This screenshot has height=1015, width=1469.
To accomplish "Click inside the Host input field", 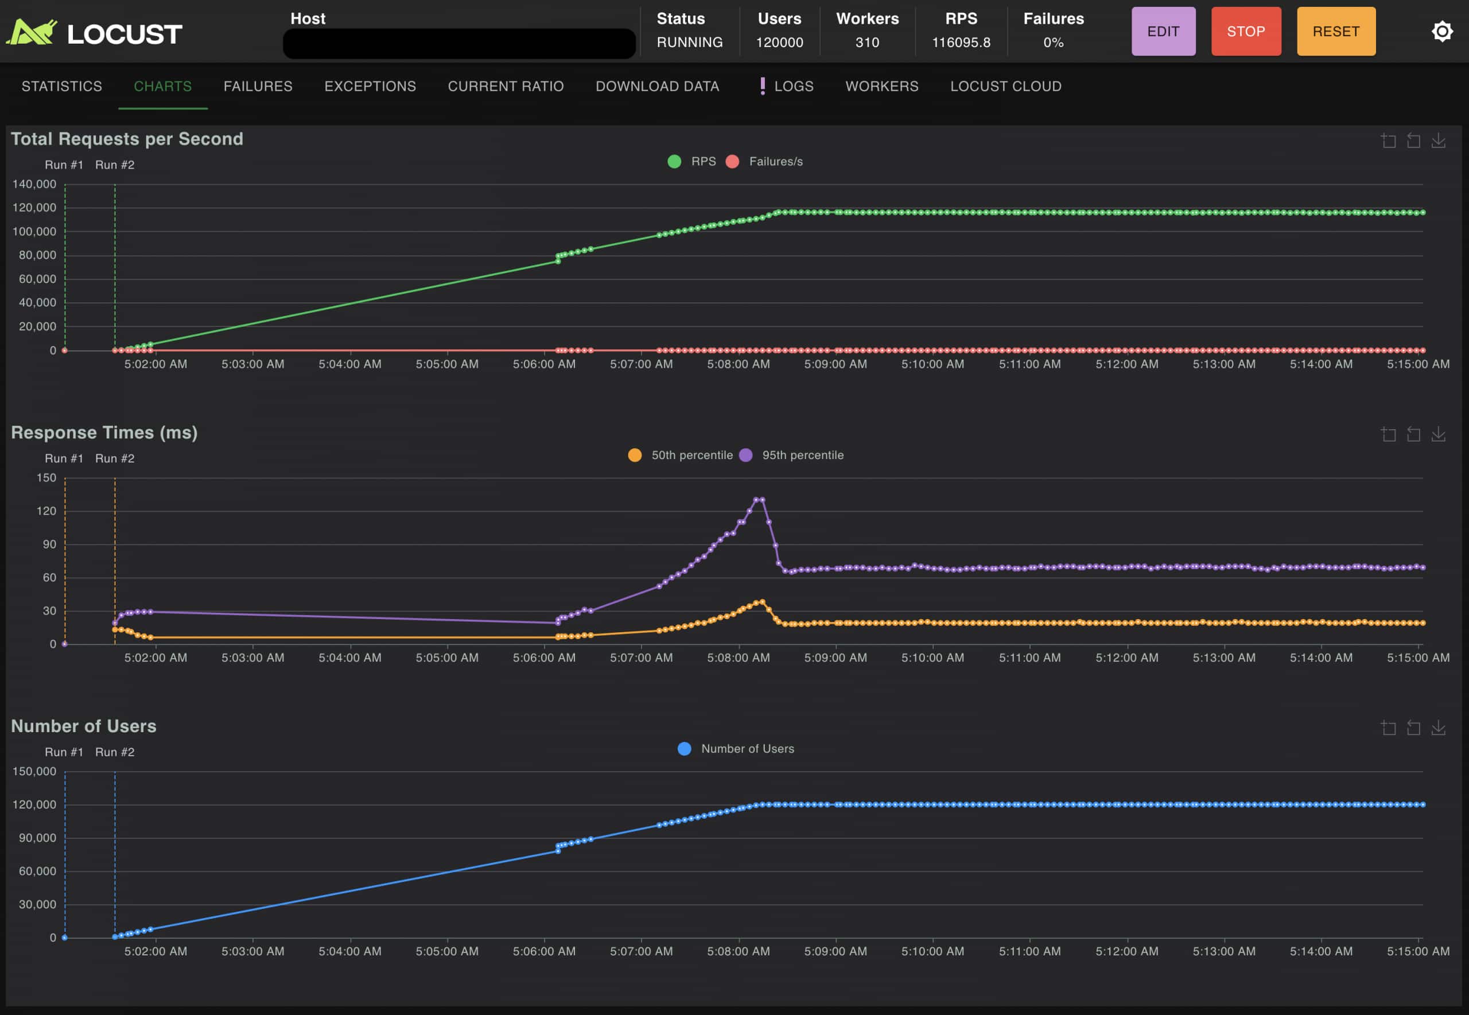I will [459, 43].
